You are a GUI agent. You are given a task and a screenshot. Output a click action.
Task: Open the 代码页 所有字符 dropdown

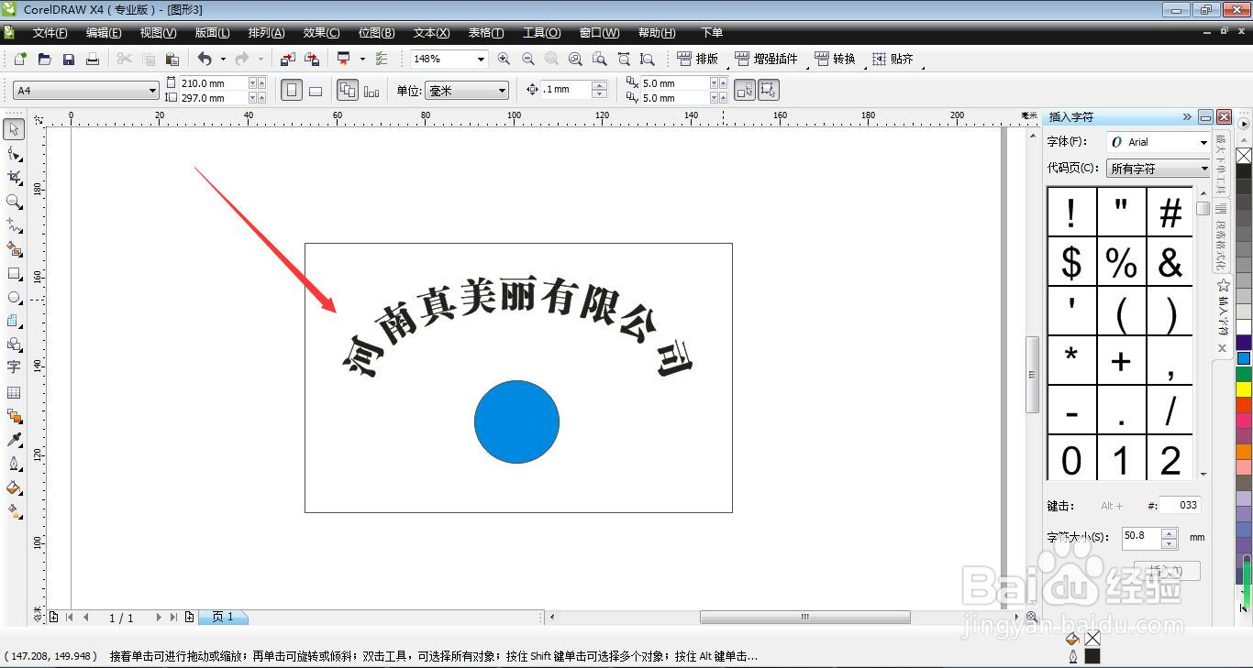(1203, 169)
